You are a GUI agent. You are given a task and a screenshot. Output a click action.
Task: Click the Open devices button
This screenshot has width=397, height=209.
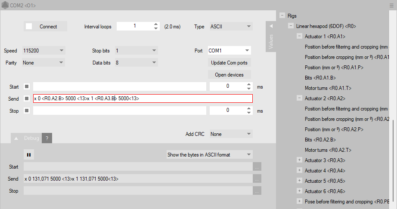click(x=229, y=74)
